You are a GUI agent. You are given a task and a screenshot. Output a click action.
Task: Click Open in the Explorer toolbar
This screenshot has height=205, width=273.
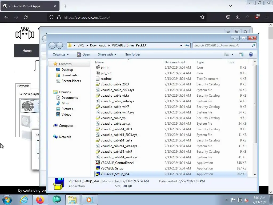click(x=83, y=54)
